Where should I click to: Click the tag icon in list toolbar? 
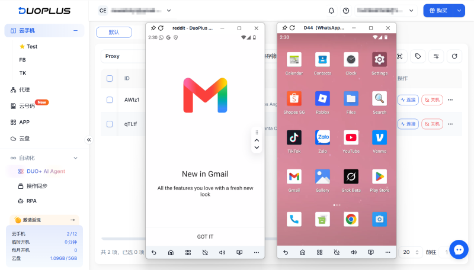(418, 56)
